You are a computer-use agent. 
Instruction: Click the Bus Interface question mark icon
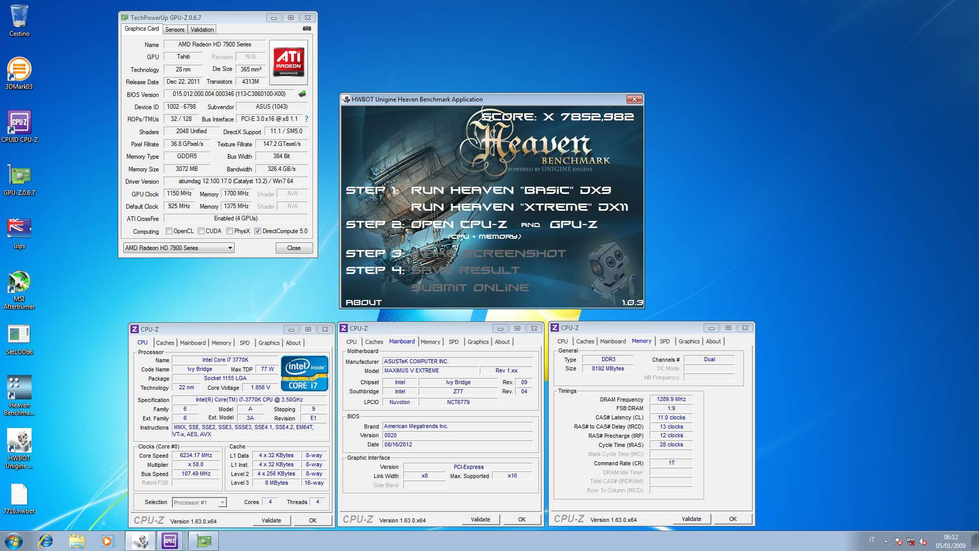306,119
